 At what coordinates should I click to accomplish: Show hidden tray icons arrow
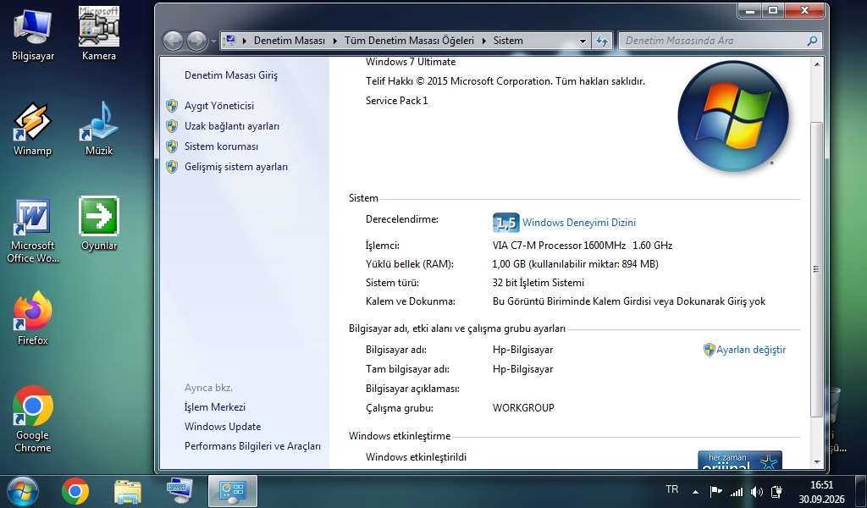[696, 491]
